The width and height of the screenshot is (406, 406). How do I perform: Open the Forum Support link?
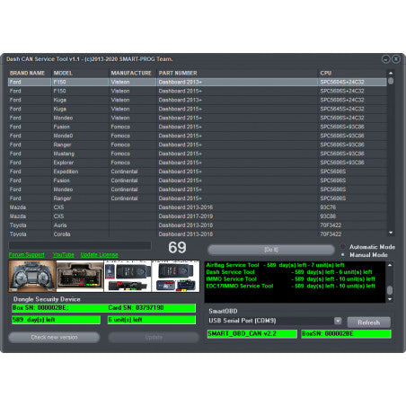click(x=27, y=254)
